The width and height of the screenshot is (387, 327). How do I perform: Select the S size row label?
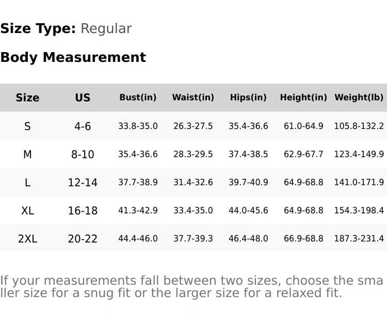point(27,126)
